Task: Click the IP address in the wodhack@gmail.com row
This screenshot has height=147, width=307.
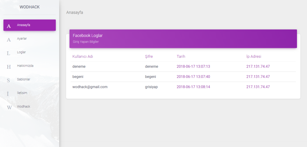Action: point(258,87)
